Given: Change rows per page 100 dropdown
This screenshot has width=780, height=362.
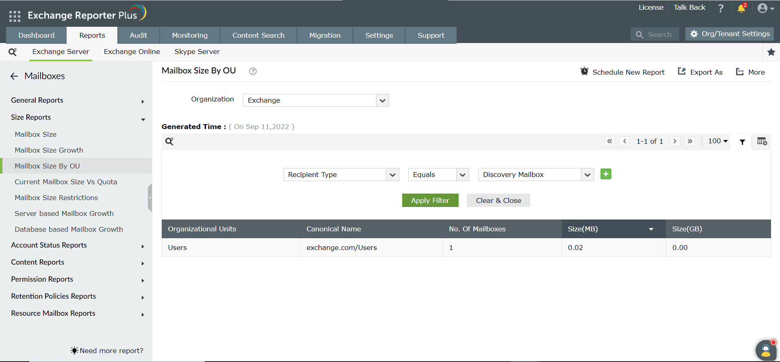Looking at the screenshot, I should tap(718, 141).
